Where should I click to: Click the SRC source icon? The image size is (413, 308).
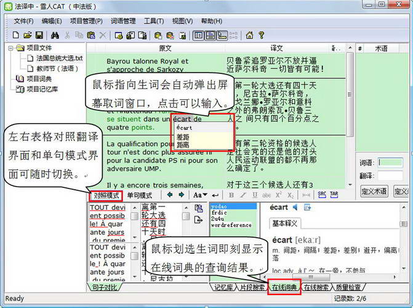click(322, 195)
